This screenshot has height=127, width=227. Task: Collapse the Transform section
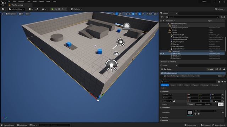click(161, 92)
